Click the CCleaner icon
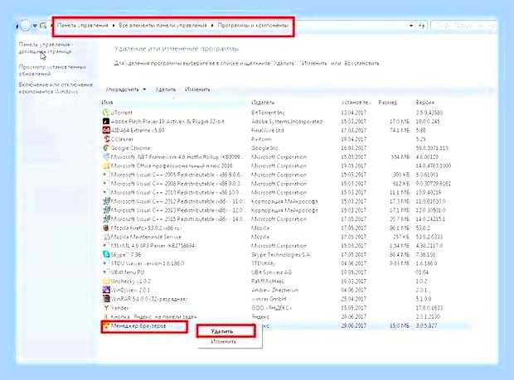The height and width of the screenshot is (380, 514). coord(106,139)
